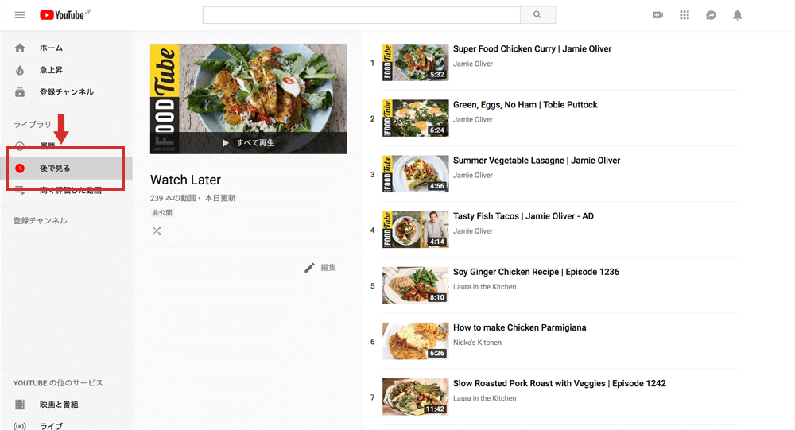Image resolution: width=795 pixels, height=430 pixels.
Task: Open the notifications bell
Action: point(737,15)
